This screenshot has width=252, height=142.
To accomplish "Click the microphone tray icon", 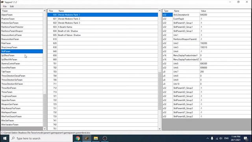I will [x=212, y=138].
